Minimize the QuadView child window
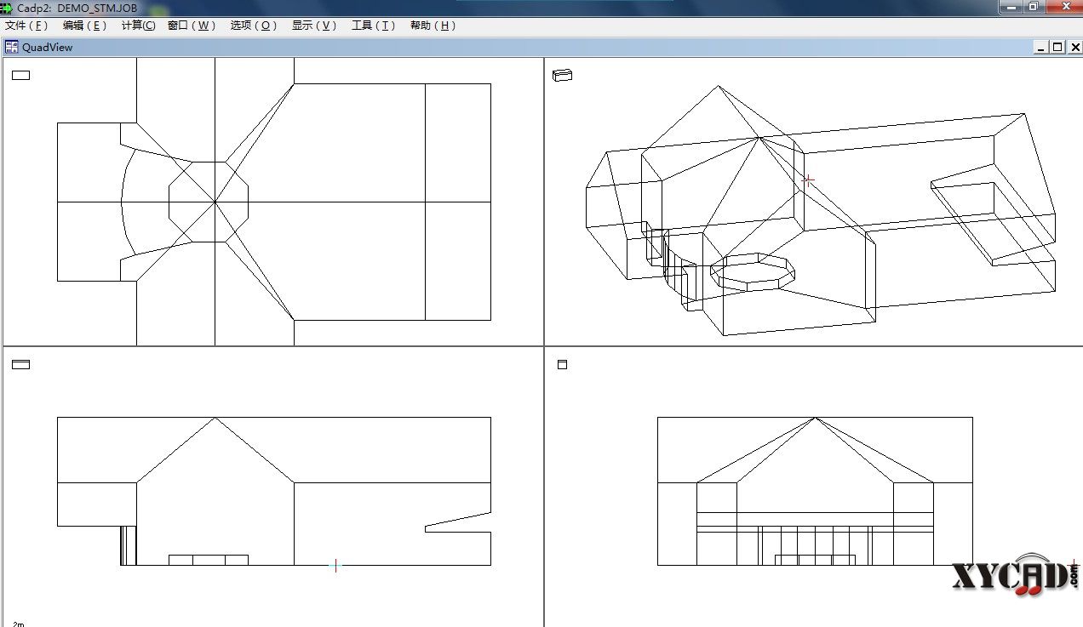Viewport: 1083px width, 627px height. (x=1041, y=48)
